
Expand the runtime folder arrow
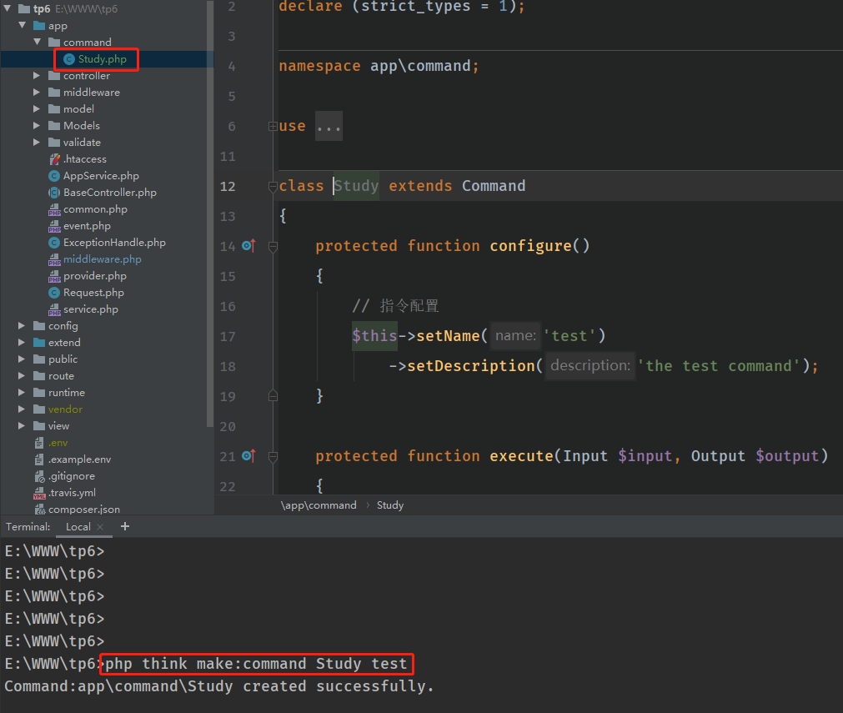(22, 393)
